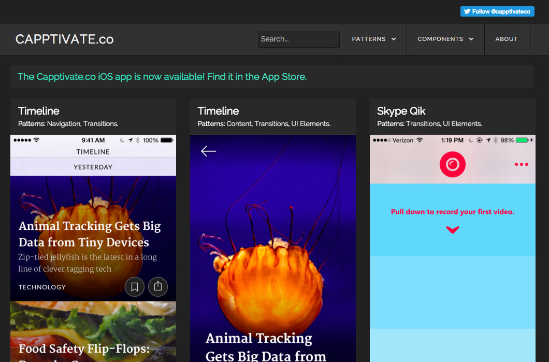Click the back arrow in the second Timeline preview
Viewport: 549px width, 362px height.
point(208,151)
